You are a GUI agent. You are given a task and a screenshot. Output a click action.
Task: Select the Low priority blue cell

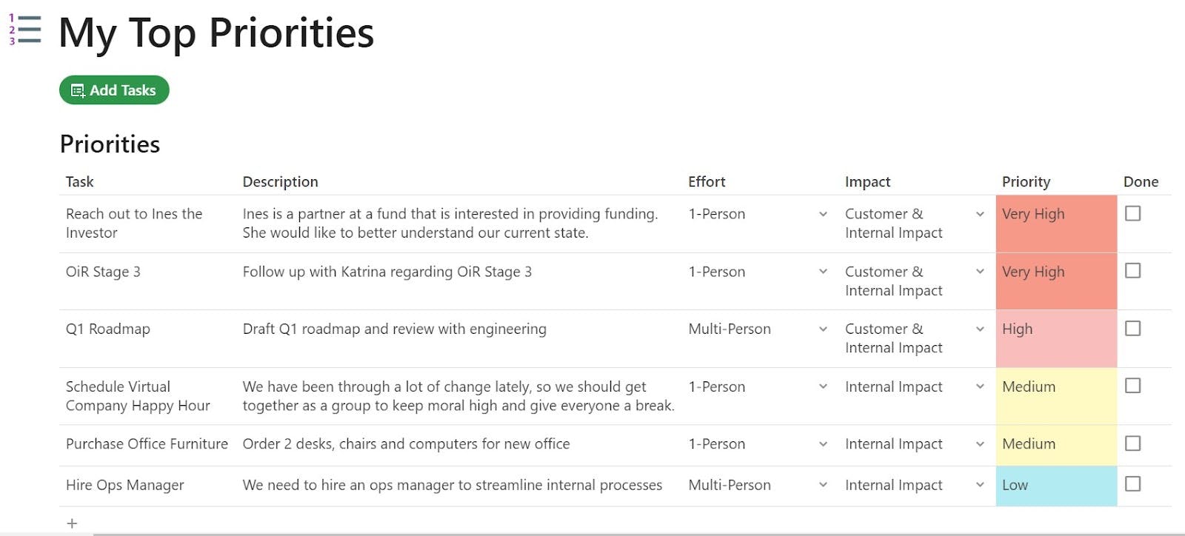(x=1056, y=486)
